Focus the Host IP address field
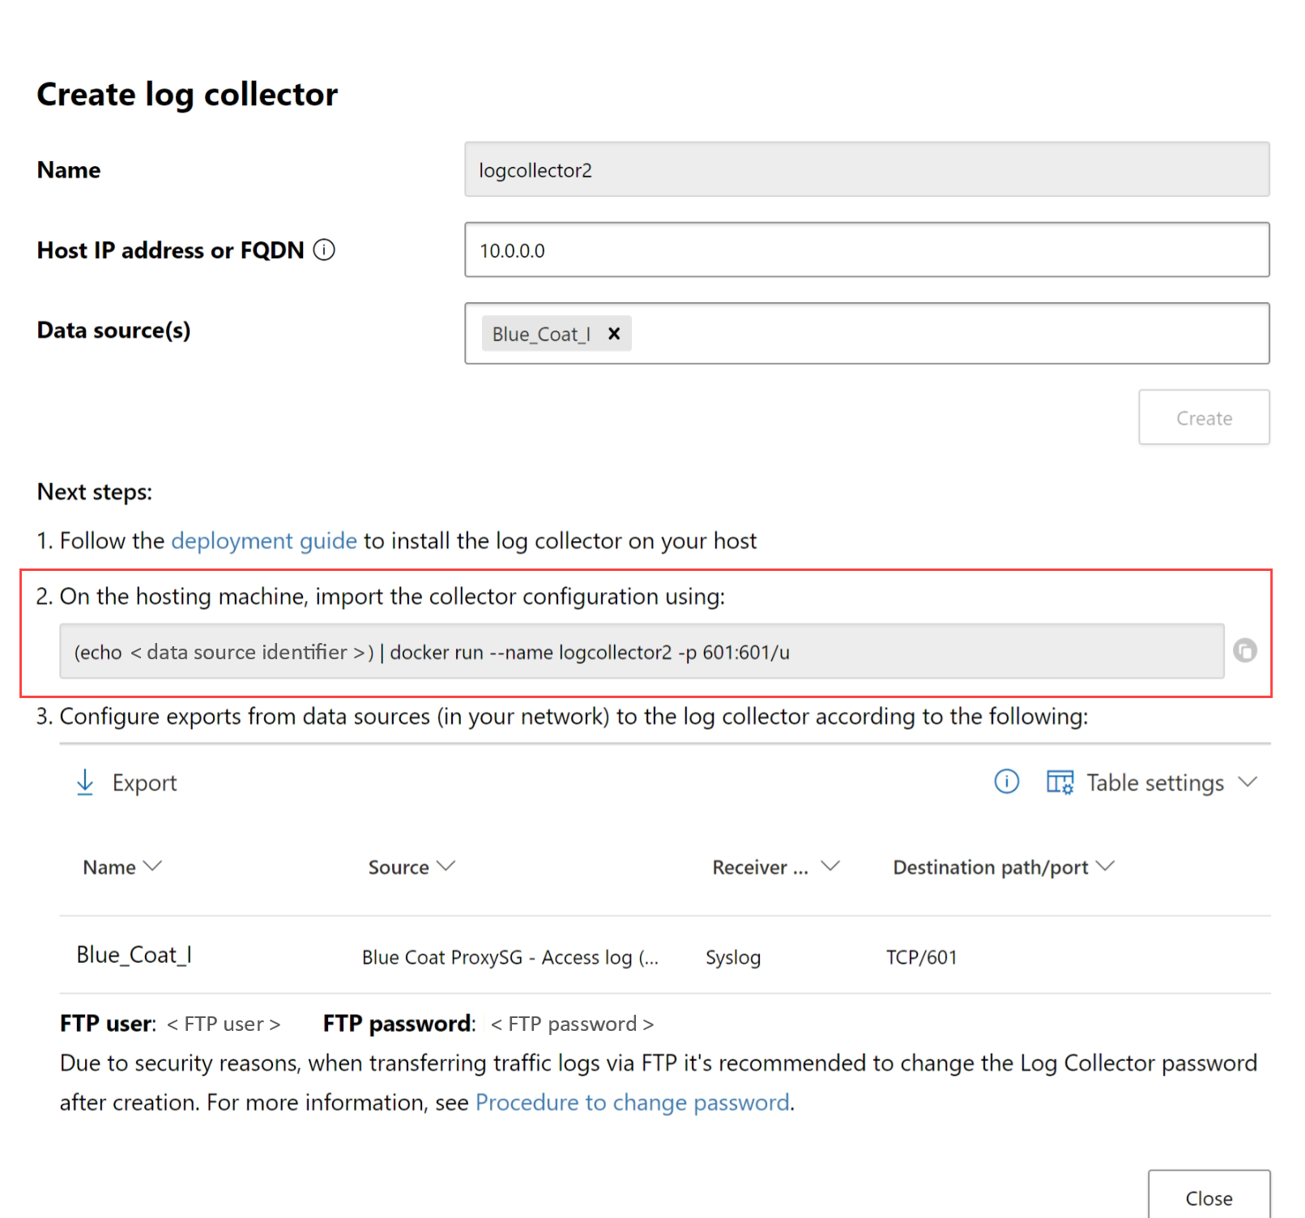The height and width of the screenshot is (1218, 1305). point(866,250)
